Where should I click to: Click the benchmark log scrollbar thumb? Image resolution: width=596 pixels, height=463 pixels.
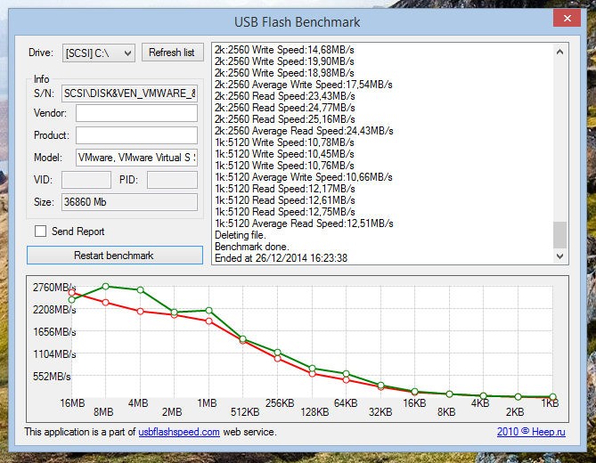pos(559,235)
